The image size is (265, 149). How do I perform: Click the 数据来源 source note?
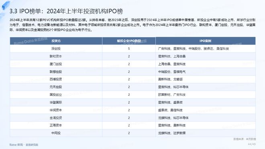point(245,139)
